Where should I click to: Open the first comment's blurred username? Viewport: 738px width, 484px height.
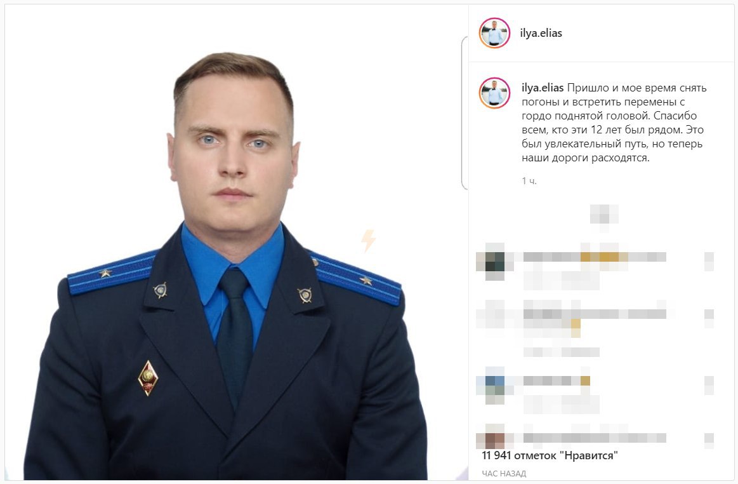pos(551,257)
